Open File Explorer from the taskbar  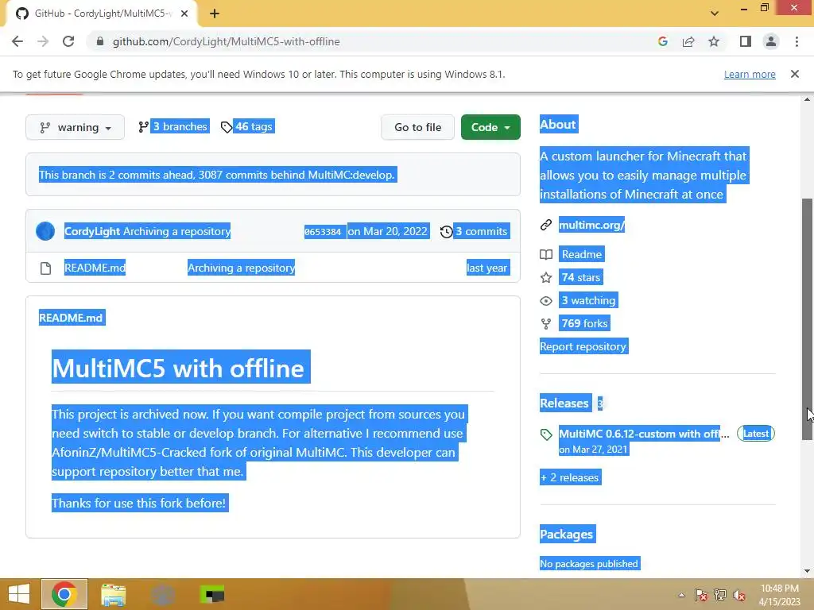point(113,594)
